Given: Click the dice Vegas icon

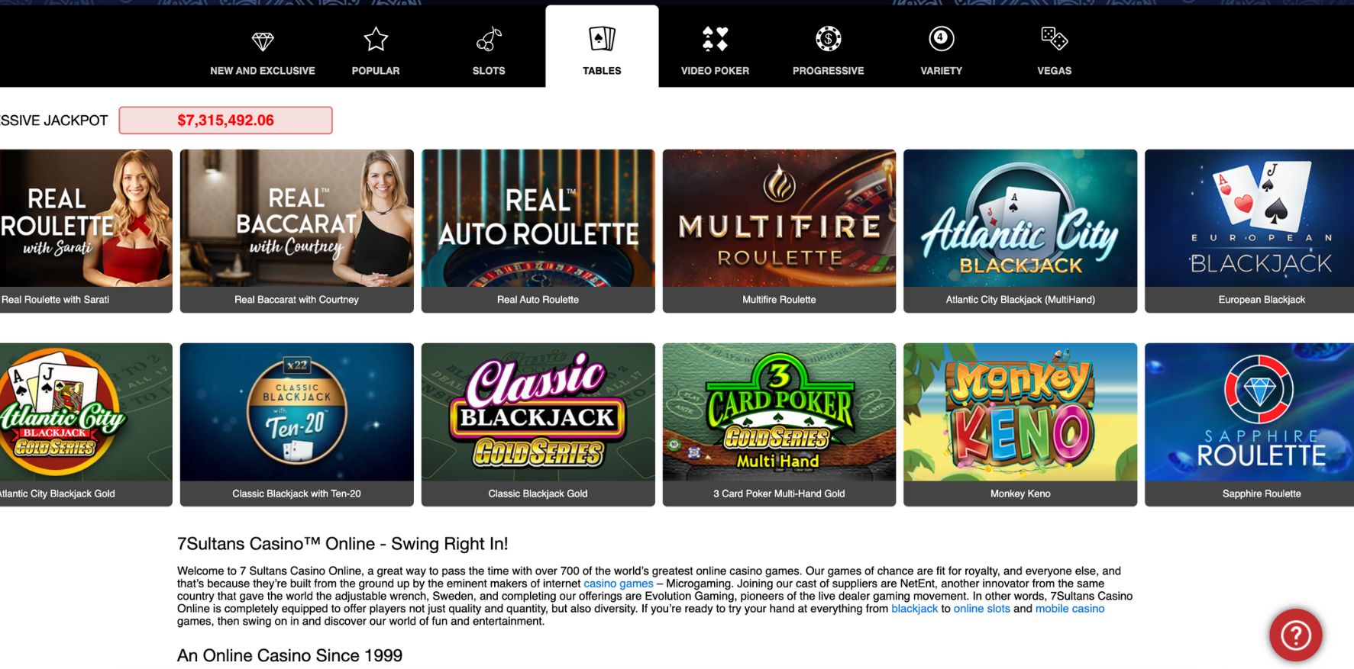Looking at the screenshot, I should tap(1055, 38).
